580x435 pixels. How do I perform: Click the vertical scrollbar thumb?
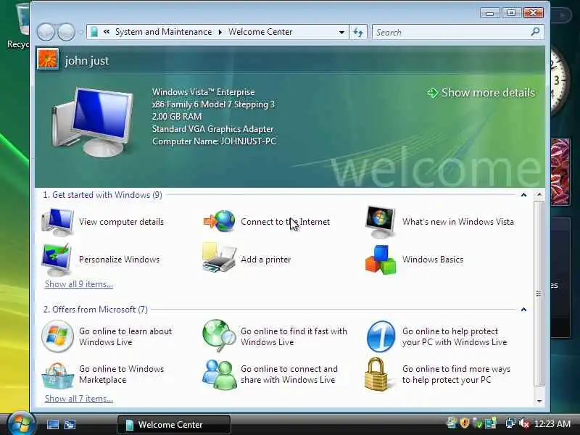coord(539,294)
